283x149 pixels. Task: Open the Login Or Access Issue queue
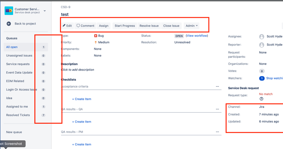tap(26, 90)
